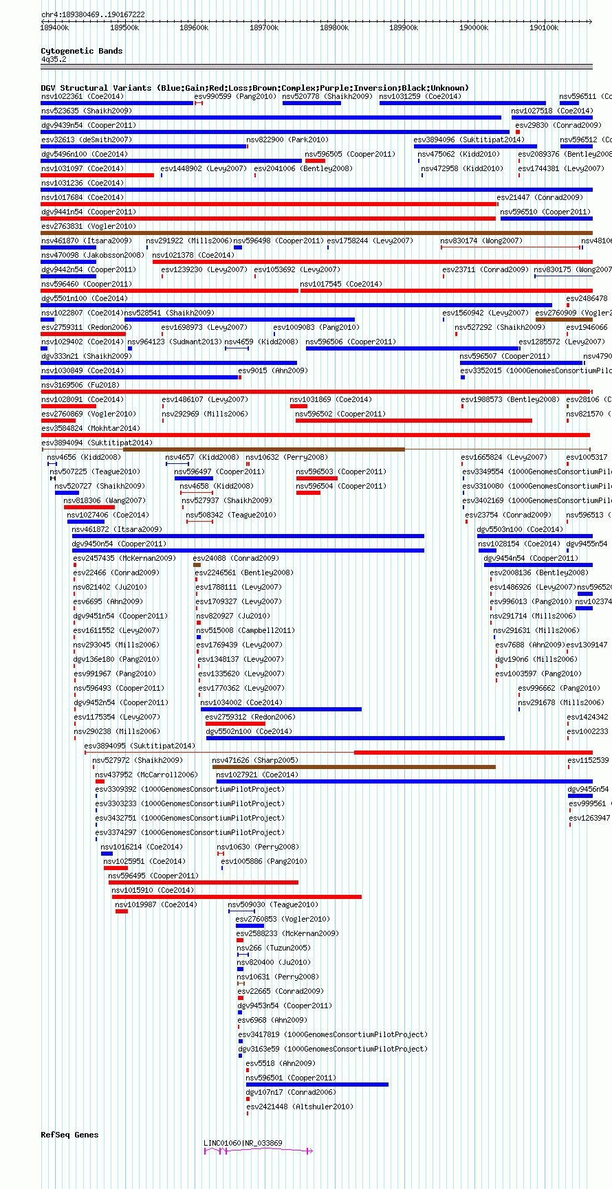Click the dgv9439n54 (Cooper2011) label
This screenshot has width=612, height=1189.
89,125
